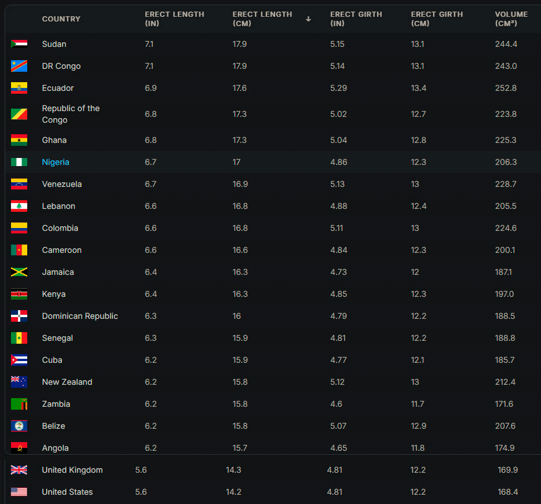Sort by Erect Length (IN) header
Image resolution: width=541 pixels, height=504 pixels.
tap(174, 19)
